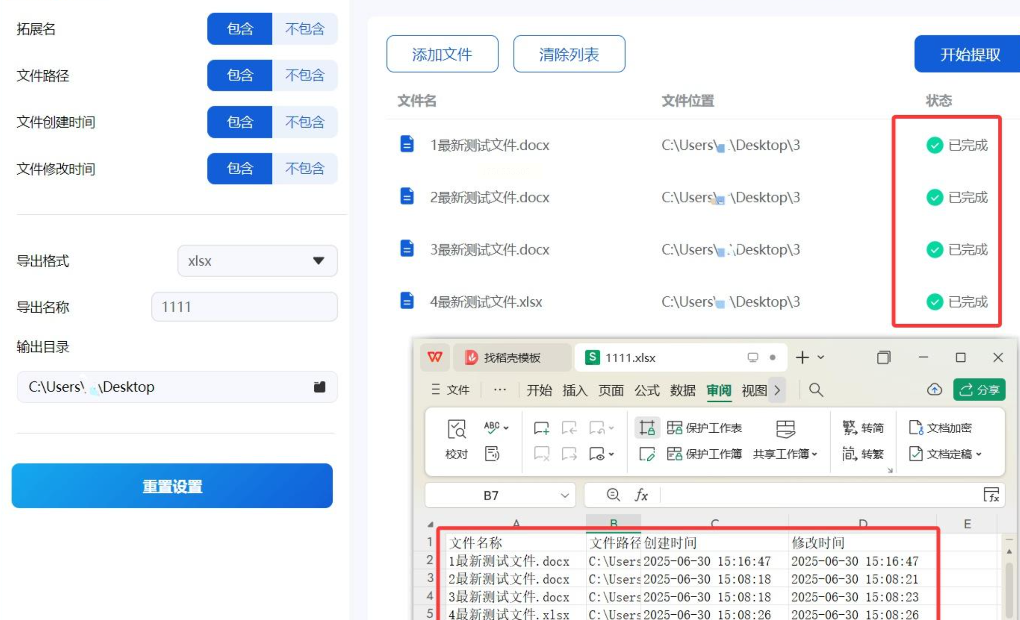Click the 繁转简 conversion icon
Screen dimensions: 1020x620
[x=850, y=428]
